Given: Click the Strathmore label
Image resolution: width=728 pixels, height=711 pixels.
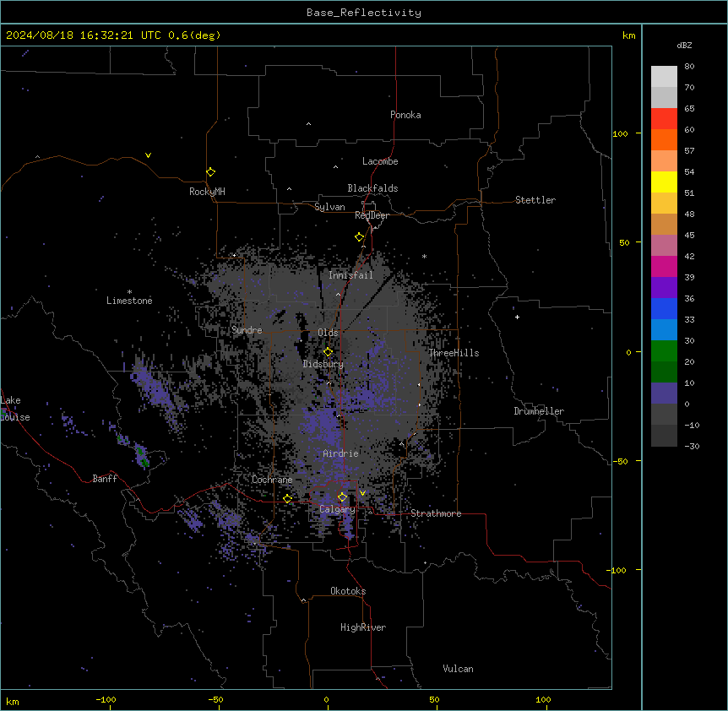Looking at the screenshot, I should 436,513.
